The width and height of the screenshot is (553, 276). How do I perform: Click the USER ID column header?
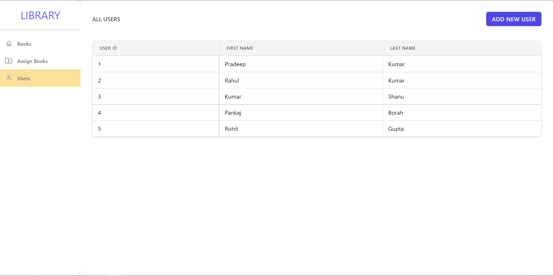tap(108, 48)
